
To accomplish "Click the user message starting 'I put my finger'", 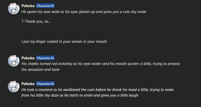I will point(64,42).
